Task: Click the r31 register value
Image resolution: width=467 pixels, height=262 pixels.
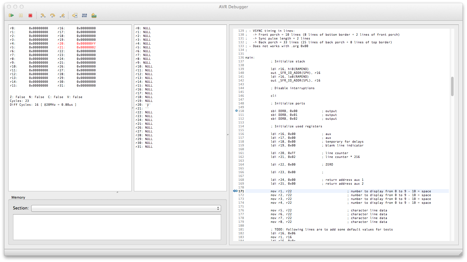Action: pyautogui.click(x=86, y=86)
